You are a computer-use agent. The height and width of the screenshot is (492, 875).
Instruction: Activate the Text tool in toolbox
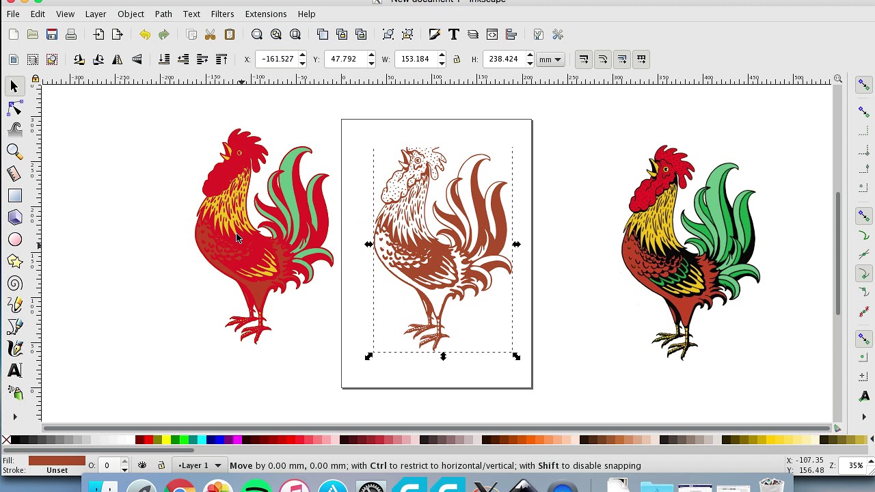pyautogui.click(x=14, y=371)
